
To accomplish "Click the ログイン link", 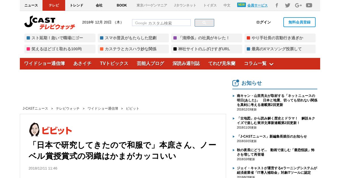I will click(263, 22).
